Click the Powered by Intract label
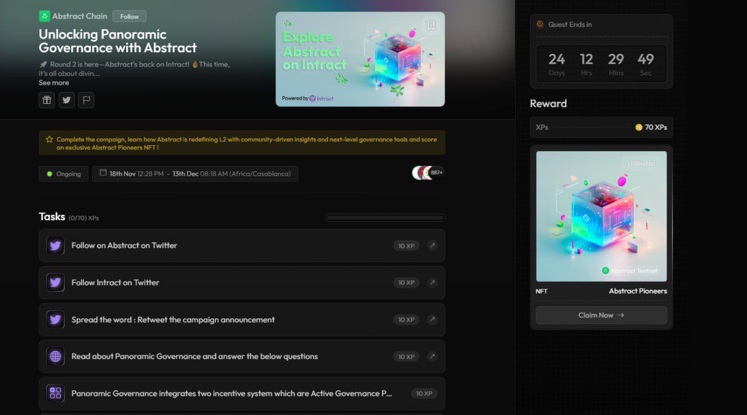Screen dimensions: 747x415 coord(308,99)
